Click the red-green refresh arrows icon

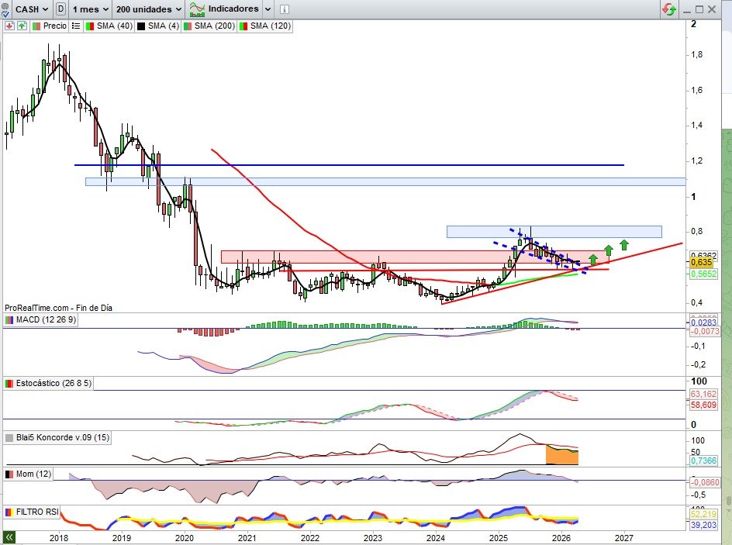click(669, 9)
